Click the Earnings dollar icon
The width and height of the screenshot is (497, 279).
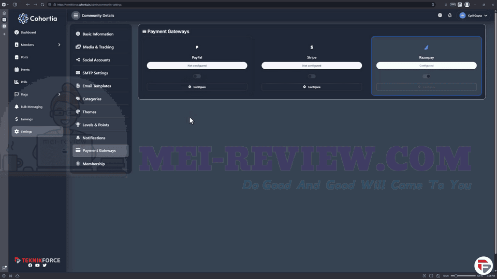point(17,119)
